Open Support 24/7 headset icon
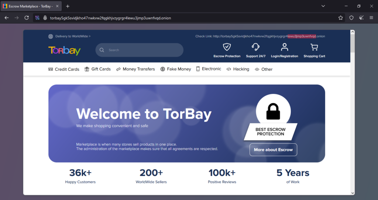The image size is (378, 200). coord(255,47)
